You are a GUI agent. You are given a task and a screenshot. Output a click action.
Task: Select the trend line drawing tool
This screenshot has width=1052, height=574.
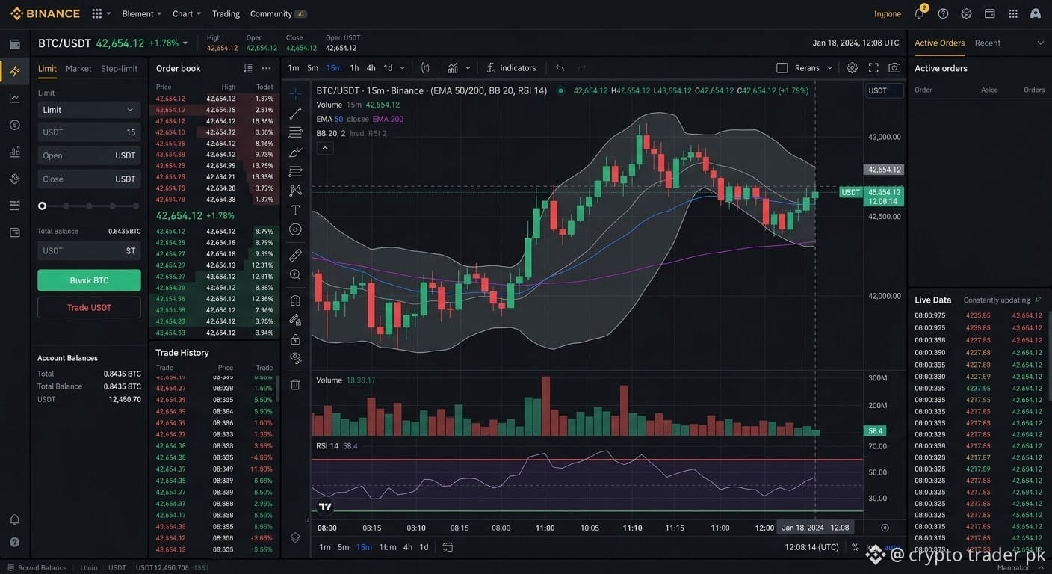tap(295, 113)
